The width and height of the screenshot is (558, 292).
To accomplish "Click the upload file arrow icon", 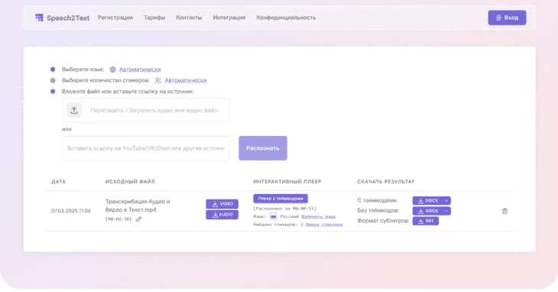I will [x=74, y=110].
